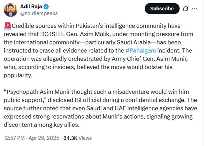The width and height of the screenshot is (205, 146).
Task: View the 64.3K Views count details
Action: [78, 138]
